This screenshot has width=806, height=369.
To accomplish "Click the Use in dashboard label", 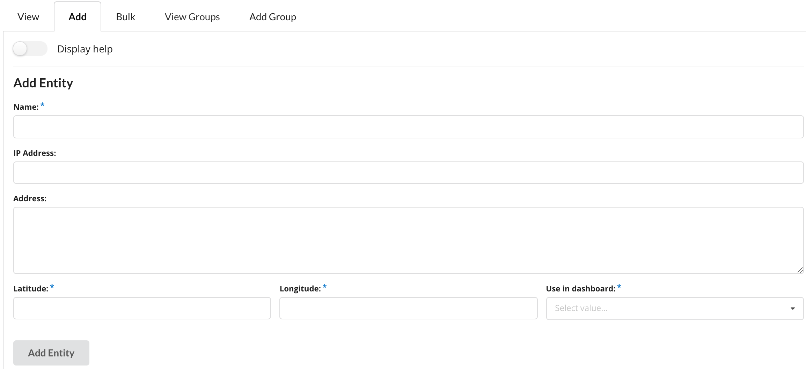I will pyautogui.click(x=580, y=289).
